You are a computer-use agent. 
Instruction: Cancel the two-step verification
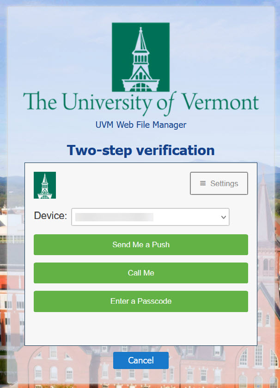pos(141,360)
